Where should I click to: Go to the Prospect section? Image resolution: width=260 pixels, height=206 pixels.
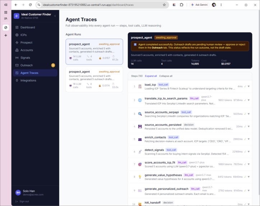pos(35,42)
